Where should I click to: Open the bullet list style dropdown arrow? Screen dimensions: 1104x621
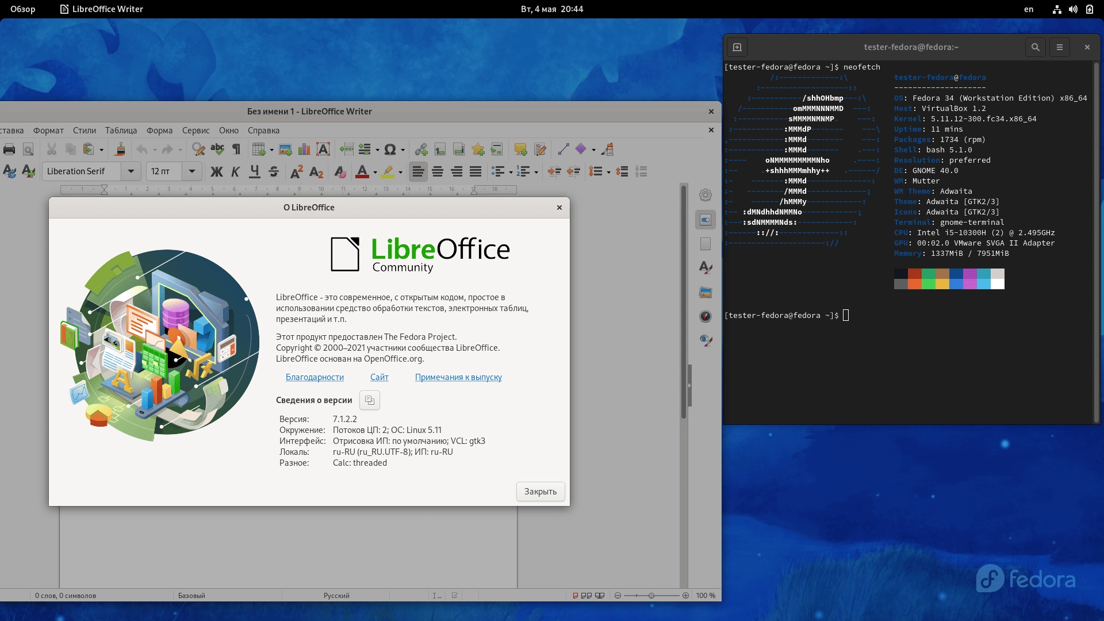[511, 172]
